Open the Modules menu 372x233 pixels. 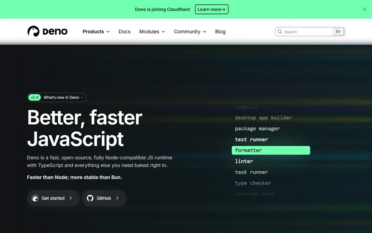click(x=149, y=31)
